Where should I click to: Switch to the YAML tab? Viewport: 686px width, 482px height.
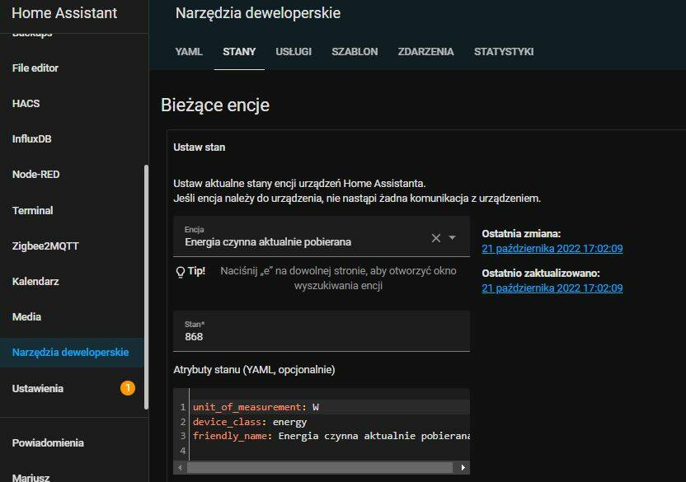189,52
